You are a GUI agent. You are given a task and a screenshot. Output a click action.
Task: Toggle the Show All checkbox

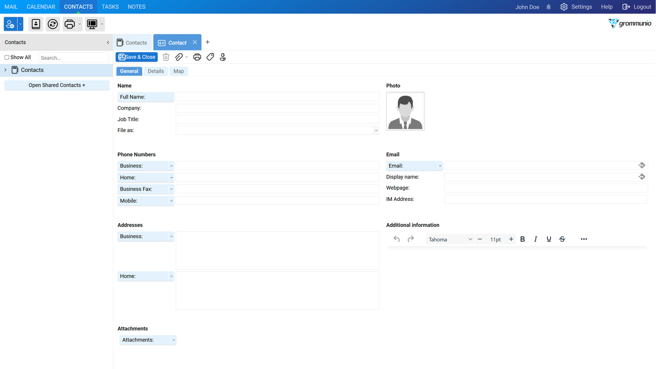click(7, 58)
